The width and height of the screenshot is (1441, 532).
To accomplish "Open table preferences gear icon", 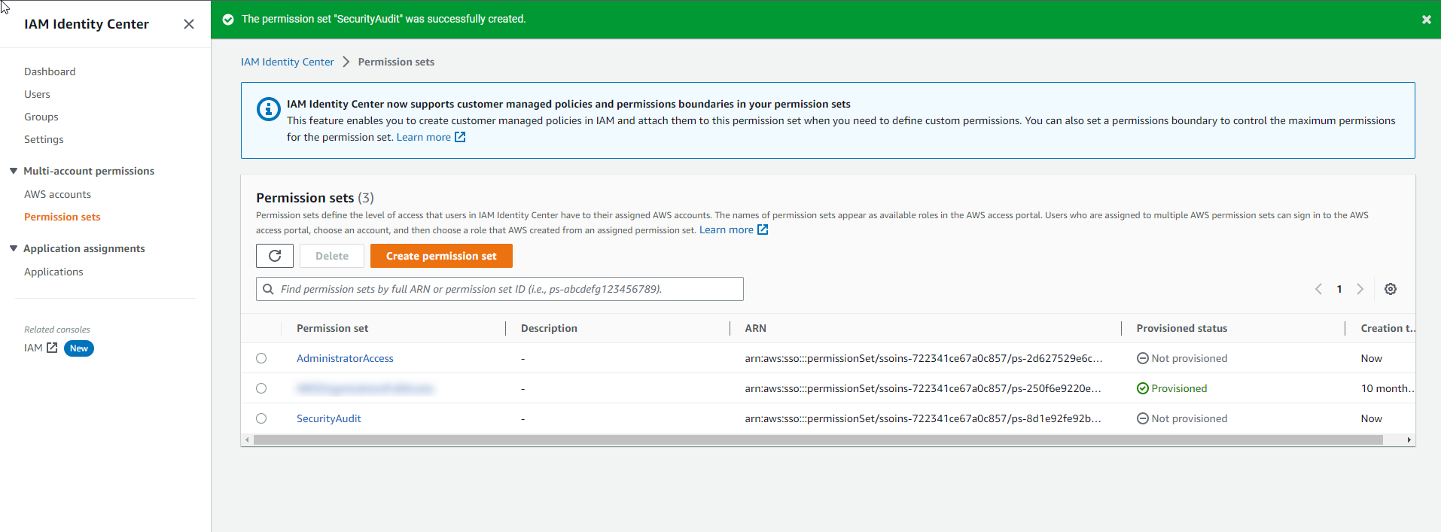I will click(x=1391, y=289).
